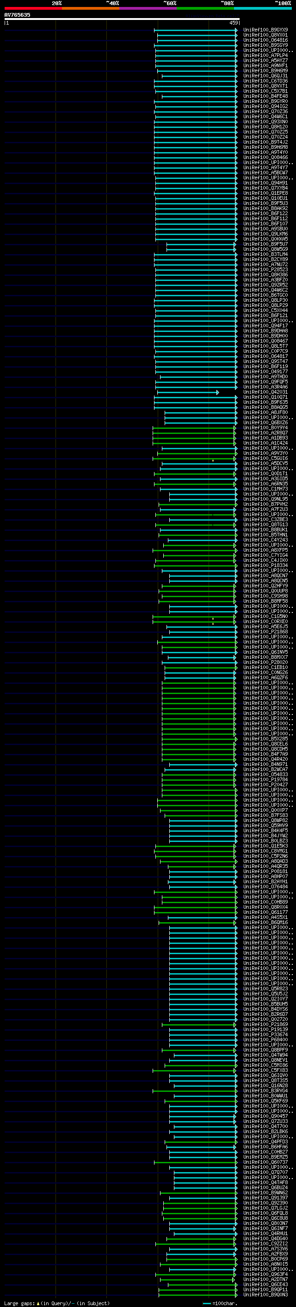
Task: Select the UniRef100_Q42031 label
Action: tap(265, 392)
